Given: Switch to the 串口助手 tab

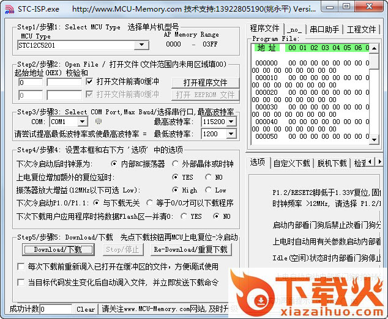Looking at the screenshot, I should 324,29.
